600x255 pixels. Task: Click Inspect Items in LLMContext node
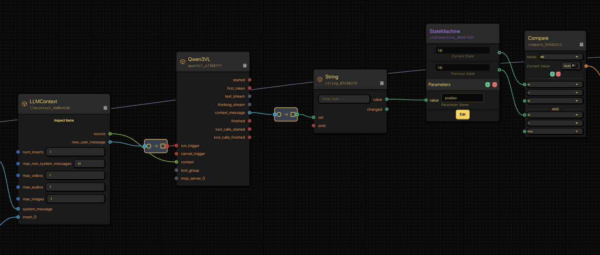(64, 120)
